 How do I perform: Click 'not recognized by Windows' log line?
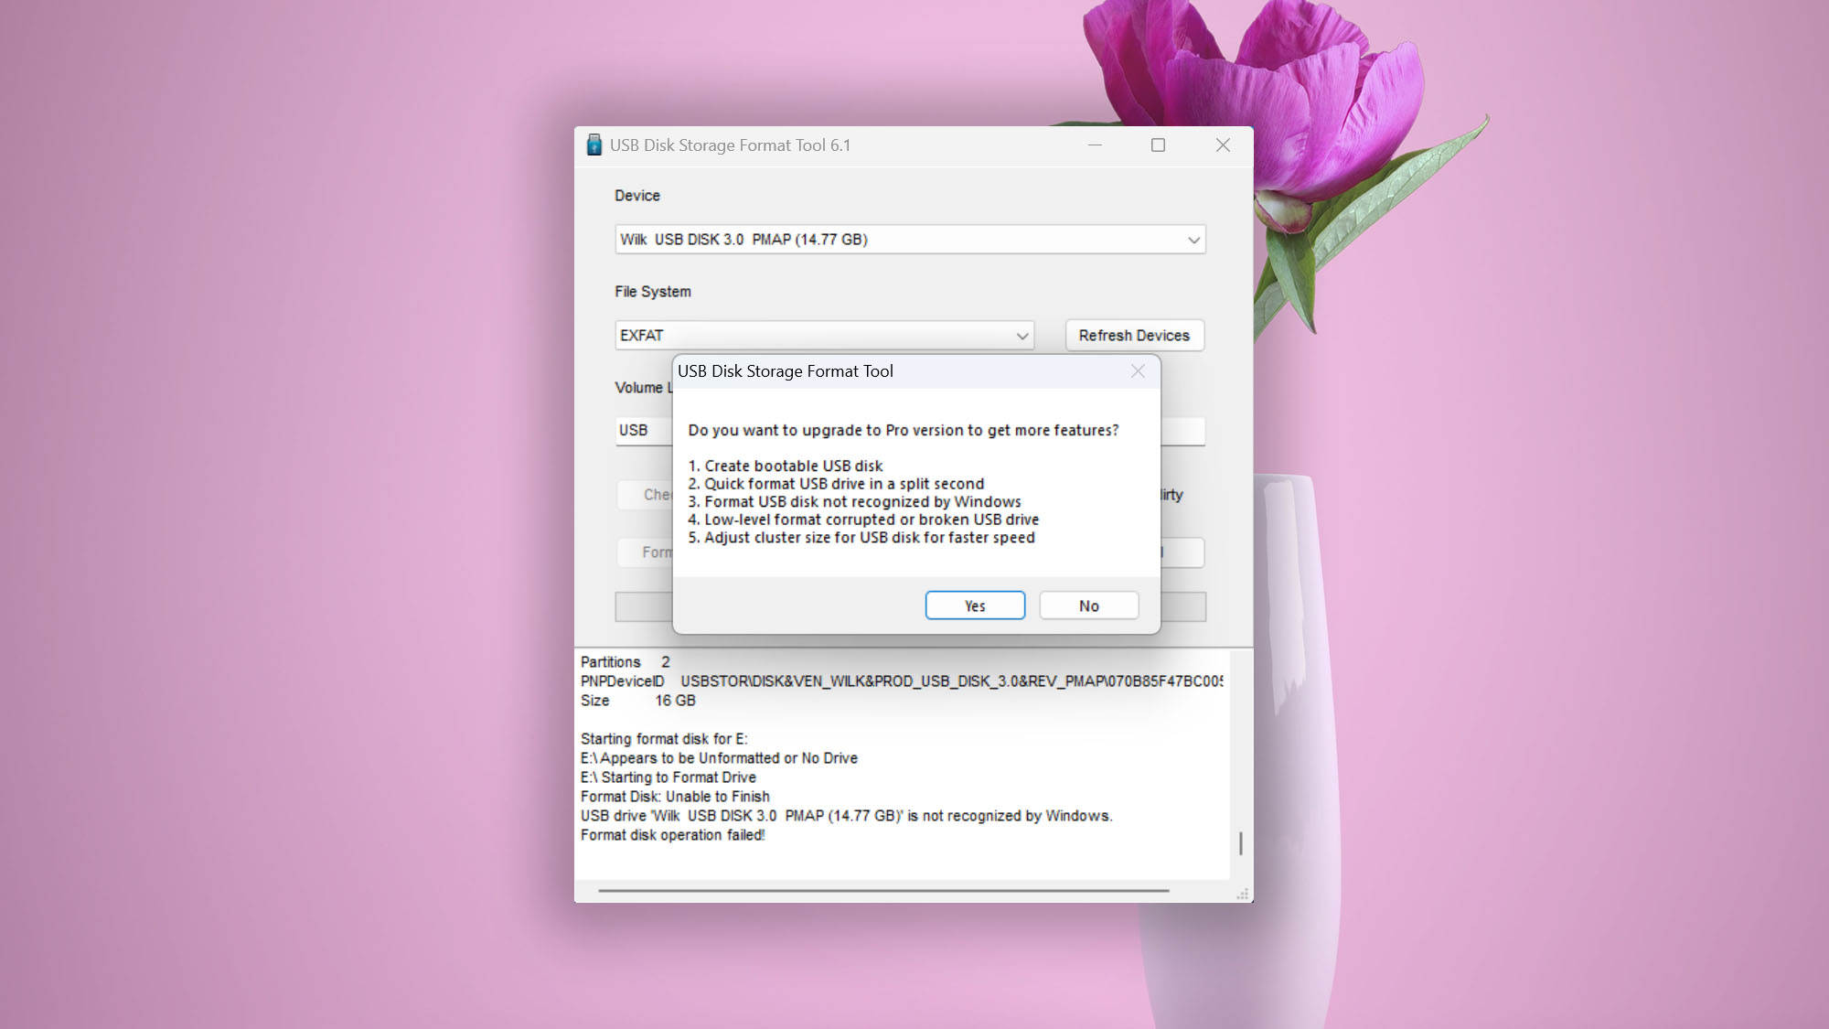(x=847, y=816)
